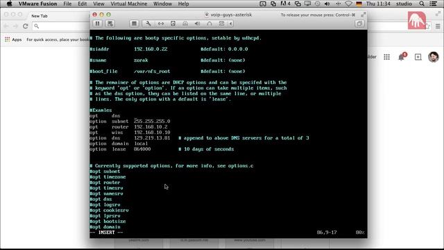
Task: Open virtual machine settings via the wrench icon
Action: pyautogui.click(x=148, y=24)
